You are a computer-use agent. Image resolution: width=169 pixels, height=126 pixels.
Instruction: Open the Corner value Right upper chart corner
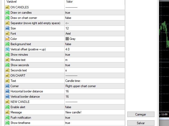click(95, 86)
